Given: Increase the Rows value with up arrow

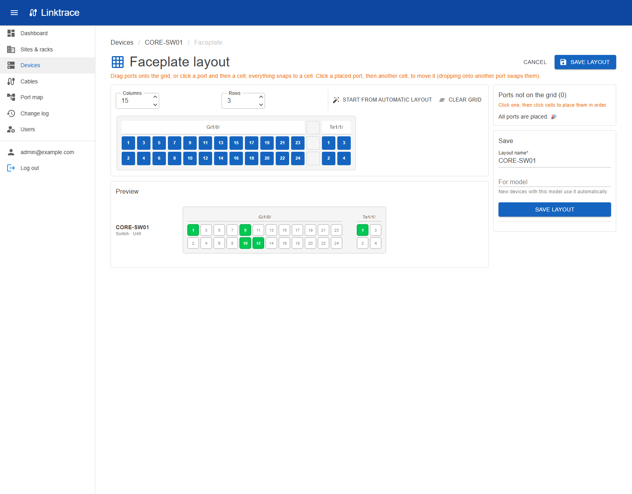Looking at the screenshot, I should pyautogui.click(x=261, y=97).
